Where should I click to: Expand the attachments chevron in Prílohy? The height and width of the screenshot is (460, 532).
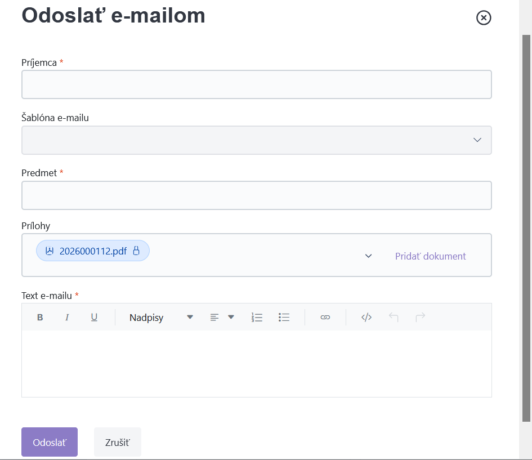[x=369, y=256]
